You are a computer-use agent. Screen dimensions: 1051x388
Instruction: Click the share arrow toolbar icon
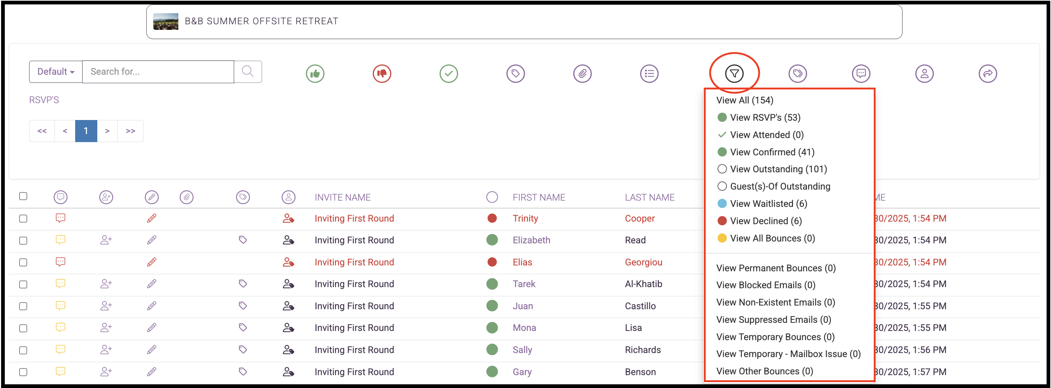click(988, 74)
